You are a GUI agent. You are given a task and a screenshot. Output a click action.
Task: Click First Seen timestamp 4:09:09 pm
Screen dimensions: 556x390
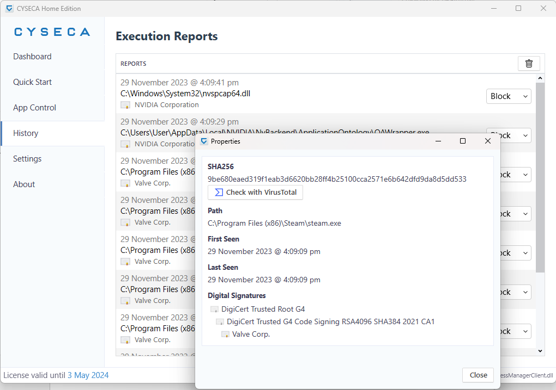point(264,252)
